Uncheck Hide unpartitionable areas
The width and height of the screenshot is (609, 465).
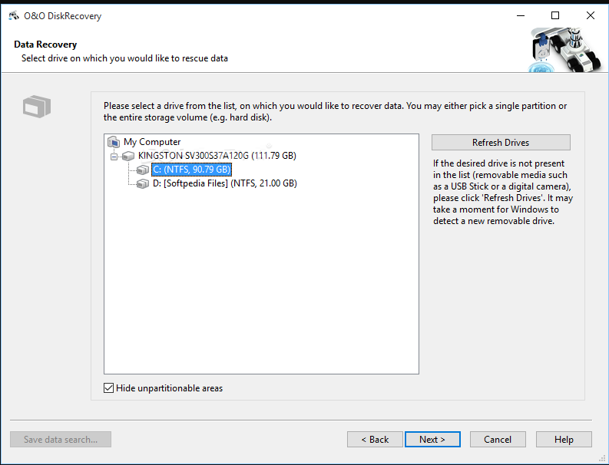coord(108,388)
